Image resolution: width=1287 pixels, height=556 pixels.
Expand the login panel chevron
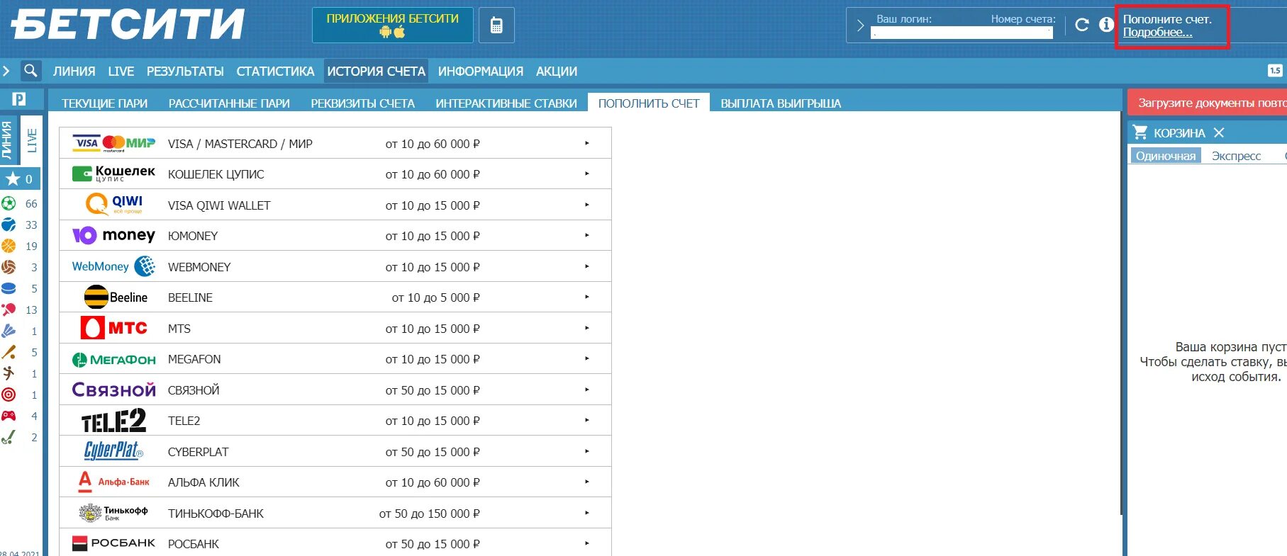[x=859, y=26]
